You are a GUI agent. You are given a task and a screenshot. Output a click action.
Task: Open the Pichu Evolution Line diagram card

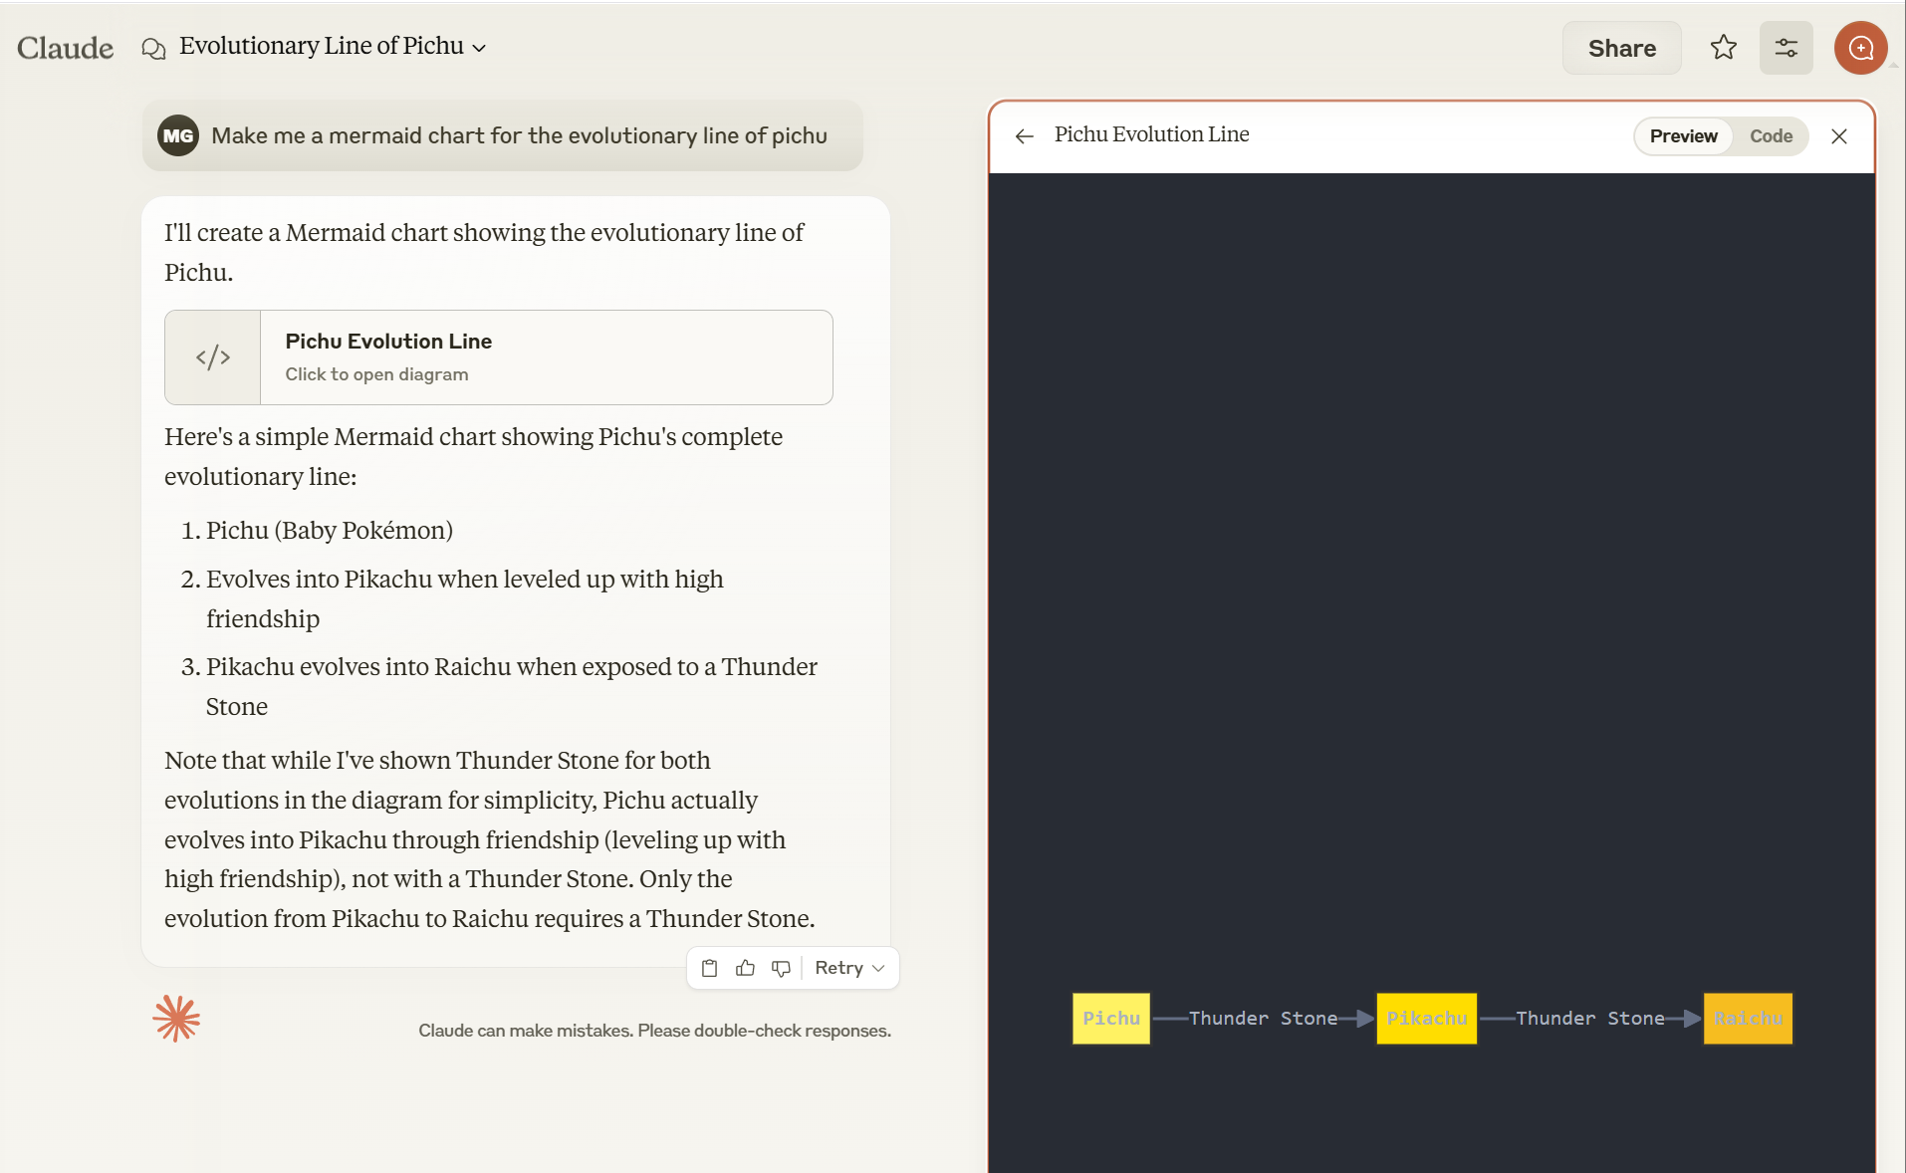tap(546, 357)
